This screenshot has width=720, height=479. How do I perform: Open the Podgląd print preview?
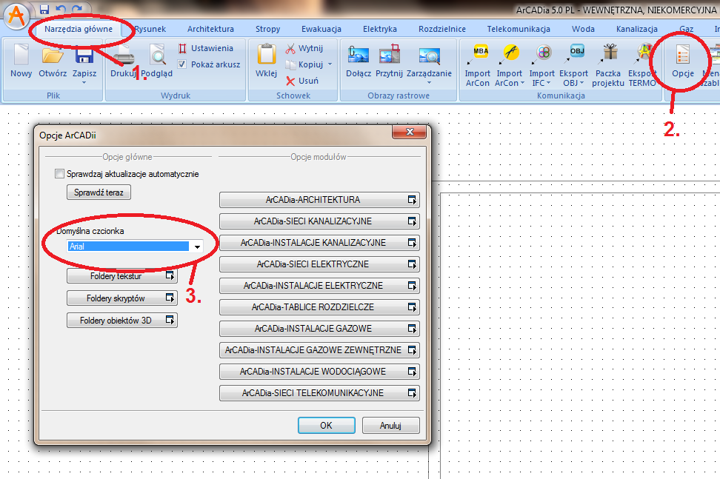coord(156,61)
